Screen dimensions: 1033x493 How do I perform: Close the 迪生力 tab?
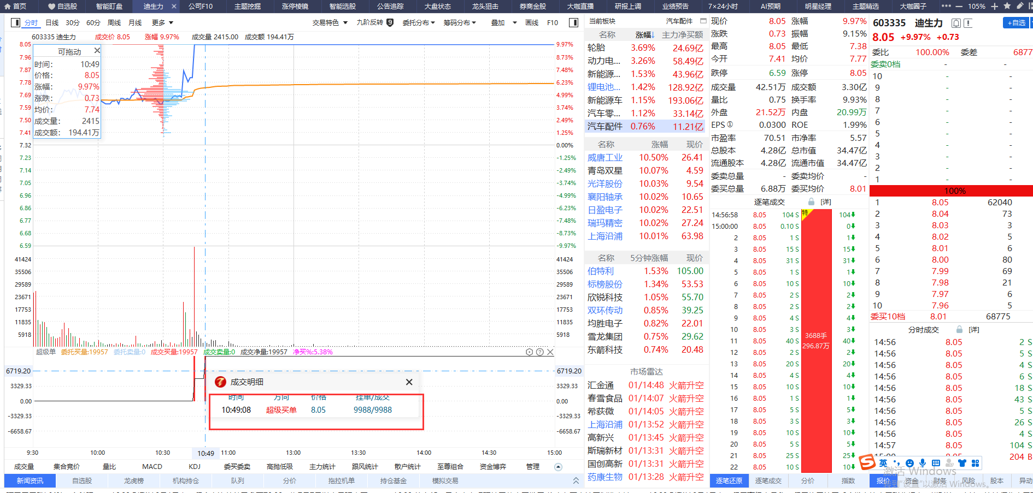click(174, 7)
